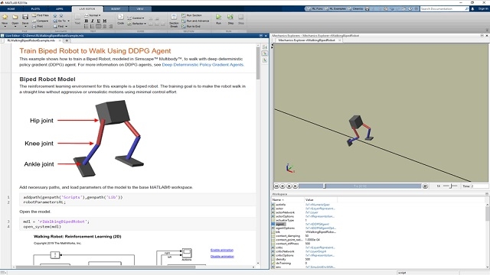Click the animation timeline slider handle

[x=325, y=186]
